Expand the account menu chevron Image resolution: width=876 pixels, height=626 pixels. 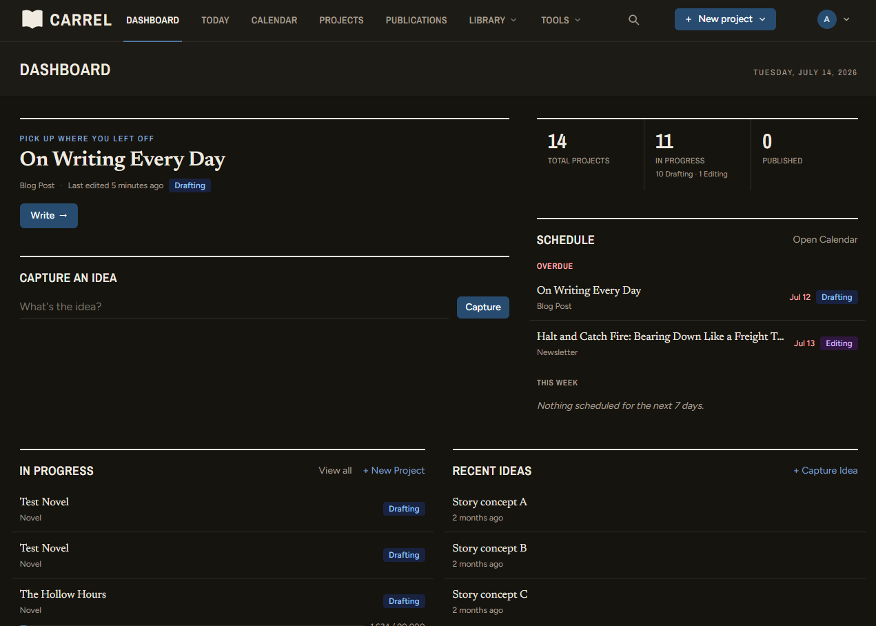pyautogui.click(x=846, y=19)
